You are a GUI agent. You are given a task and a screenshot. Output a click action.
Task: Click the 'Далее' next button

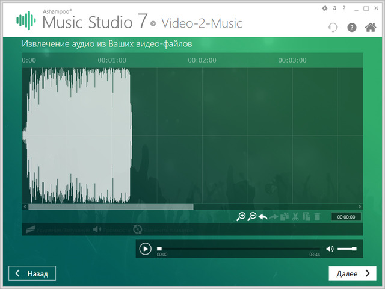click(x=353, y=273)
